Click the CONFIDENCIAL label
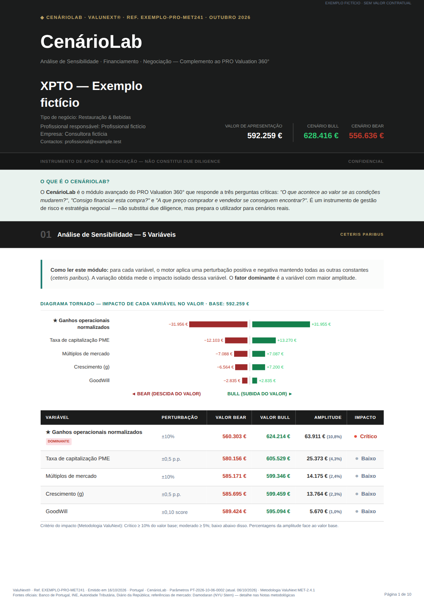Image resolution: width=424 pixels, height=601 pixels. tap(366, 161)
